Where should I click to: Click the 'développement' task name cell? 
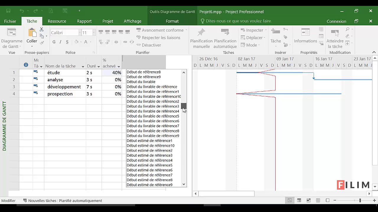click(x=65, y=87)
